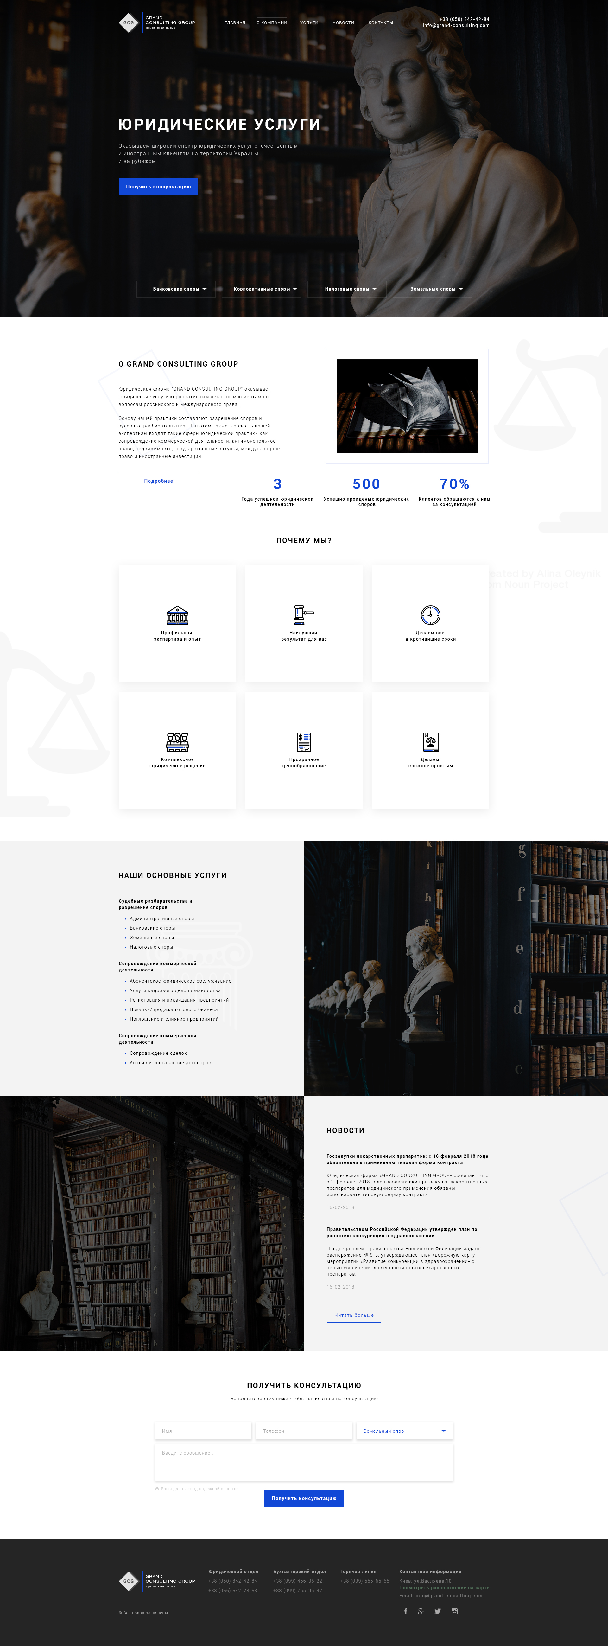This screenshot has width=608, height=1646.
Task: Click the 'Все права зашишены' copyright text
Action: [143, 1613]
